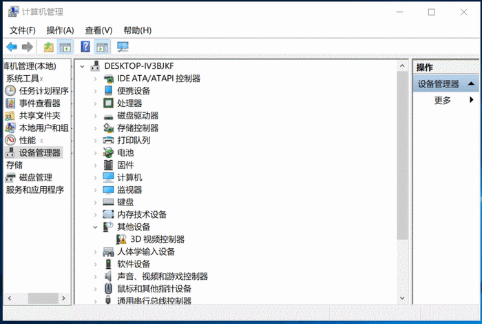Click the 存储控制器 icon

point(109,128)
